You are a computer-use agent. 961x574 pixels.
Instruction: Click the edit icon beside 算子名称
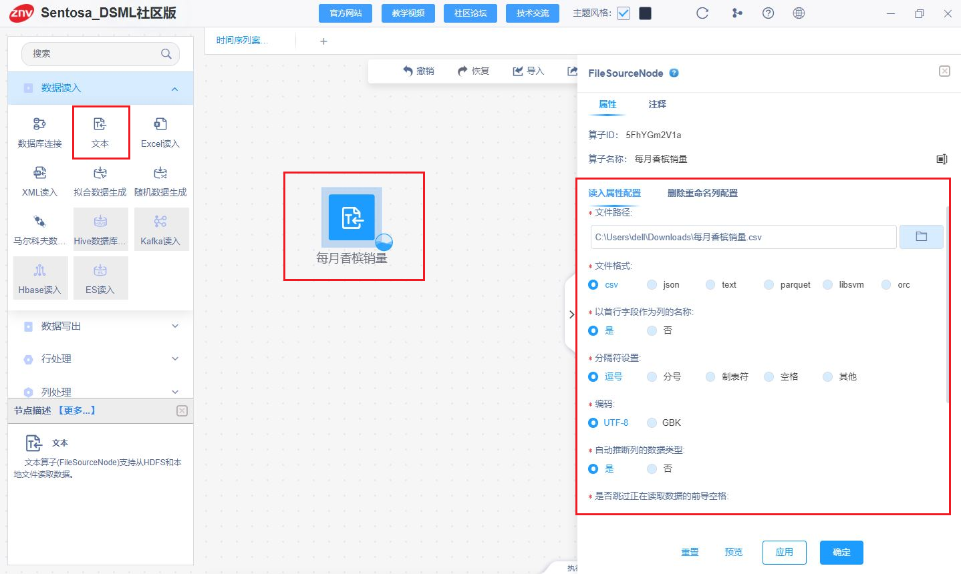pos(942,159)
